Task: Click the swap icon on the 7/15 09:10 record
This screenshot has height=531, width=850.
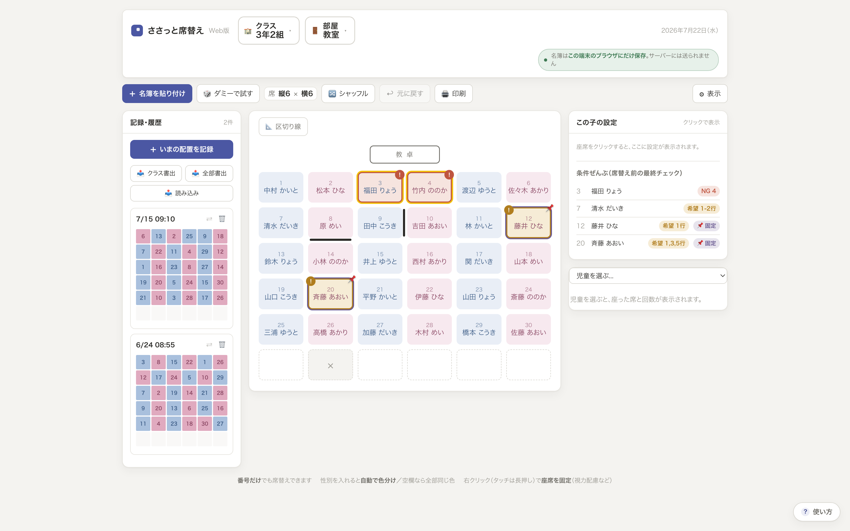Action: (x=209, y=219)
